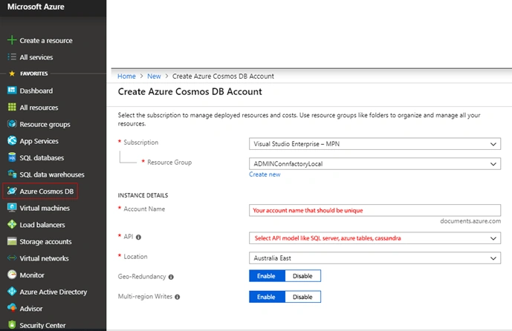Enable Geo-Redundancy
This screenshot has width=512, height=331.
pyautogui.click(x=267, y=276)
